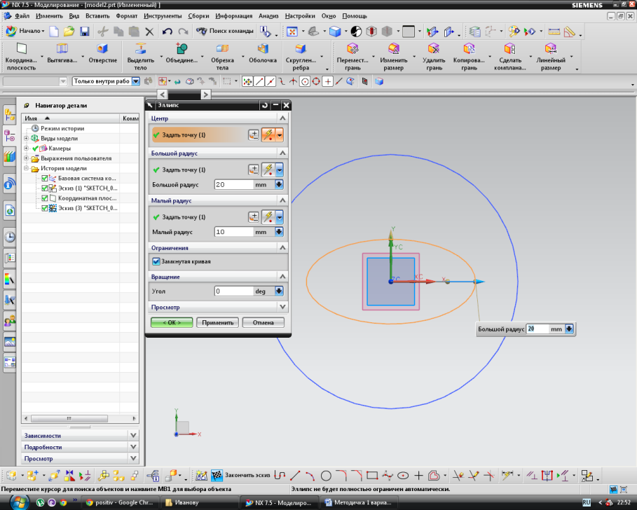The image size is (637, 510).
Task: Click the Удалить грань icon
Action: coord(434,49)
